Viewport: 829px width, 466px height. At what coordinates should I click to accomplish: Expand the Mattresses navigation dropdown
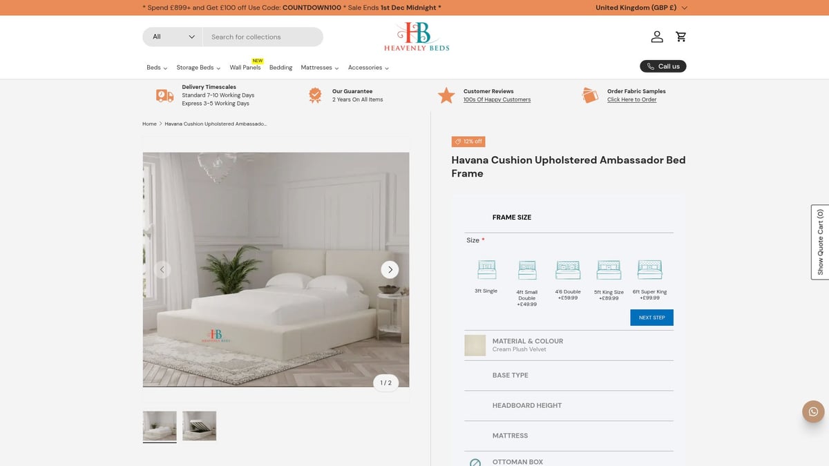(x=319, y=67)
